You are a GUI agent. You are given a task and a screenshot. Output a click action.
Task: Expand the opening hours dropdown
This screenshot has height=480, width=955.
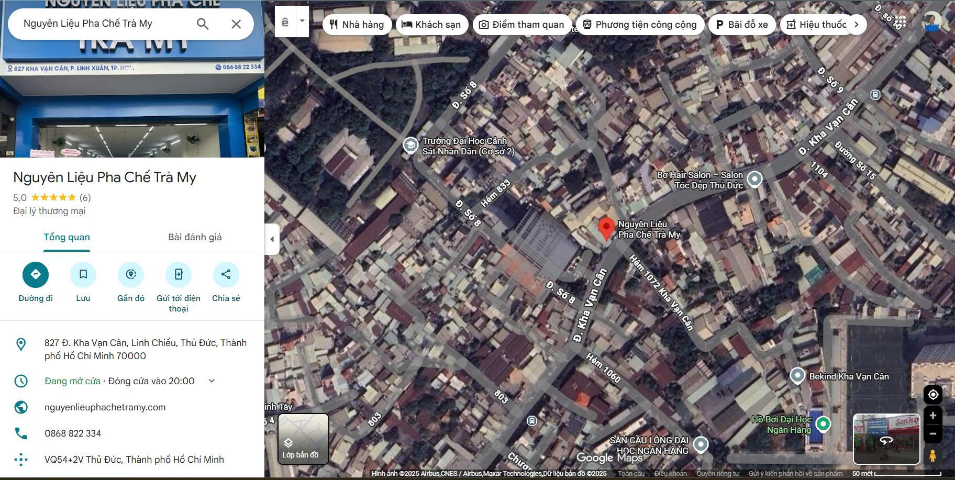click(x=212, y=381)
